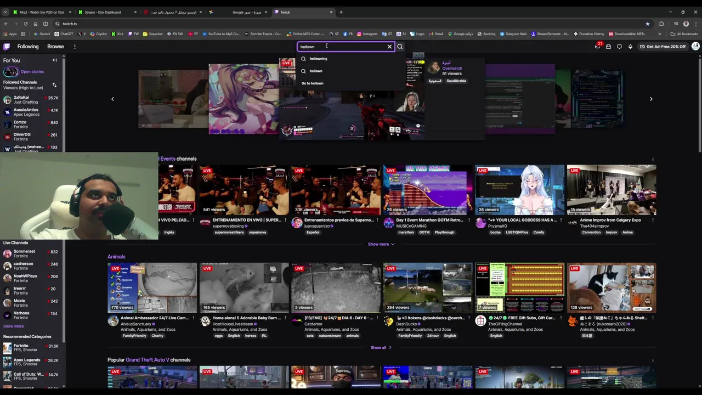Click the magnifier search button
This screenshot has height=395, width=702.
click(400, 47)
